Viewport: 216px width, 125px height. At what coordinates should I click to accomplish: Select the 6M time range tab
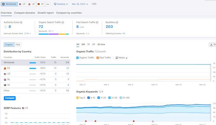click(83, 44)
